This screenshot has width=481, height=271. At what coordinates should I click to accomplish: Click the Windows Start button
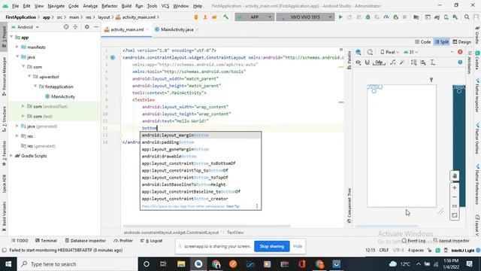pos(8,264)
